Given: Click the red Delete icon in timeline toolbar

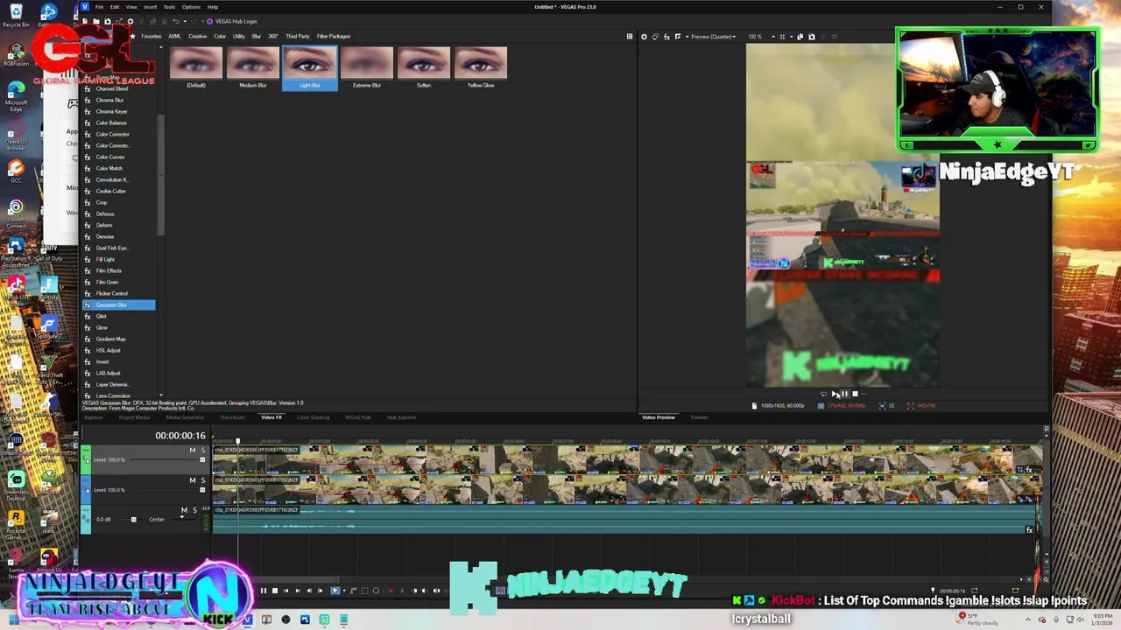Looking at the screenshot, I should 391,591.
